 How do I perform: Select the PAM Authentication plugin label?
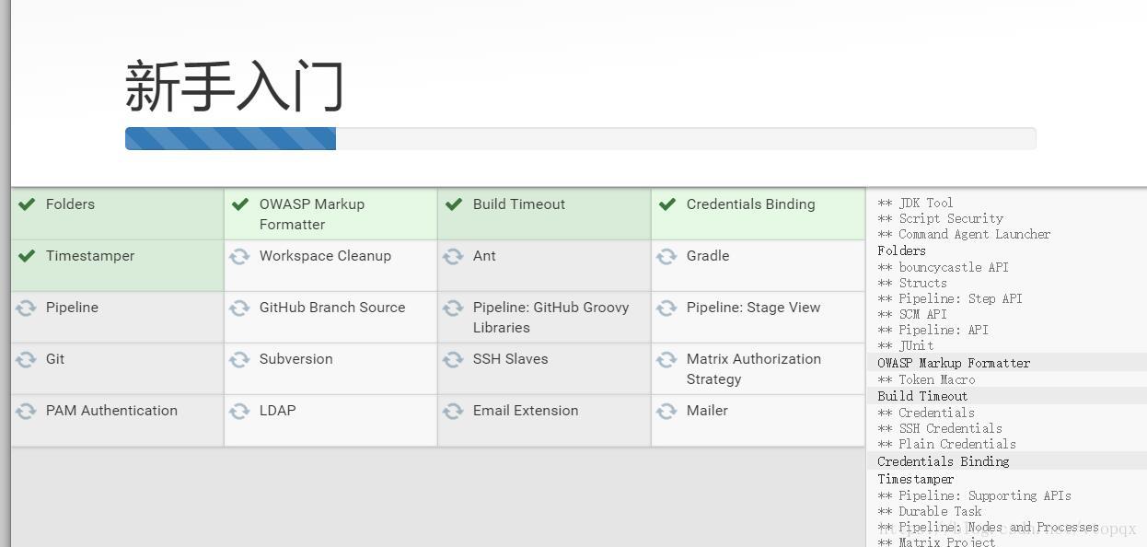(111, 411)
